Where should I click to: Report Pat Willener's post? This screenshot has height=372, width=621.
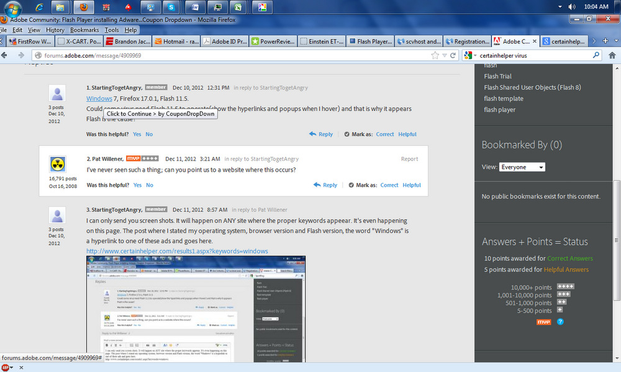(x=409, y=159)
